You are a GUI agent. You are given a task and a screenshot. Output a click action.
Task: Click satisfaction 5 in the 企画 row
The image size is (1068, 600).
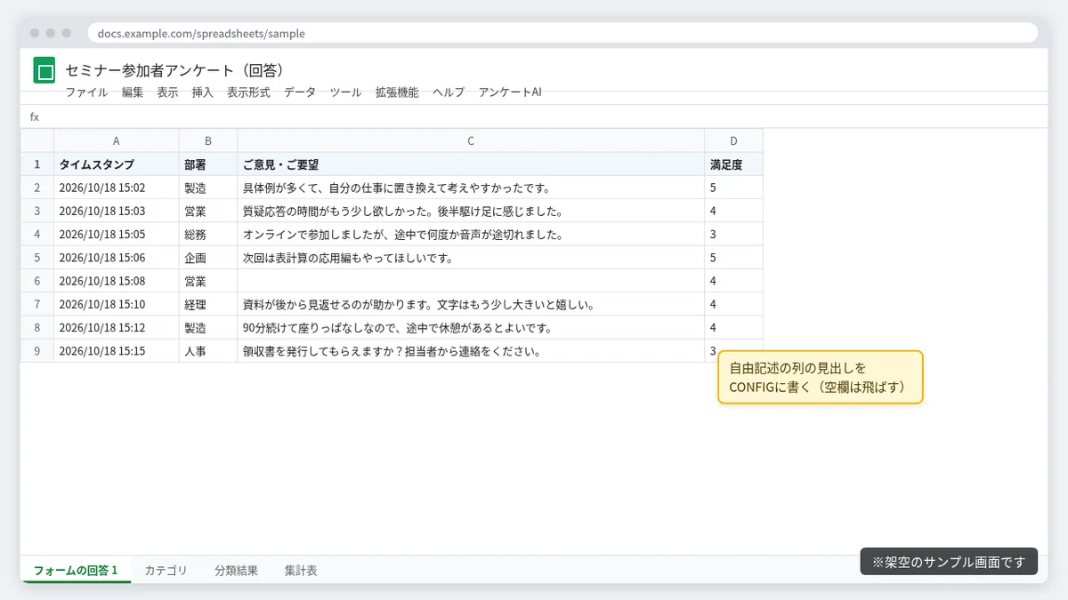click(x=733, y=258)
